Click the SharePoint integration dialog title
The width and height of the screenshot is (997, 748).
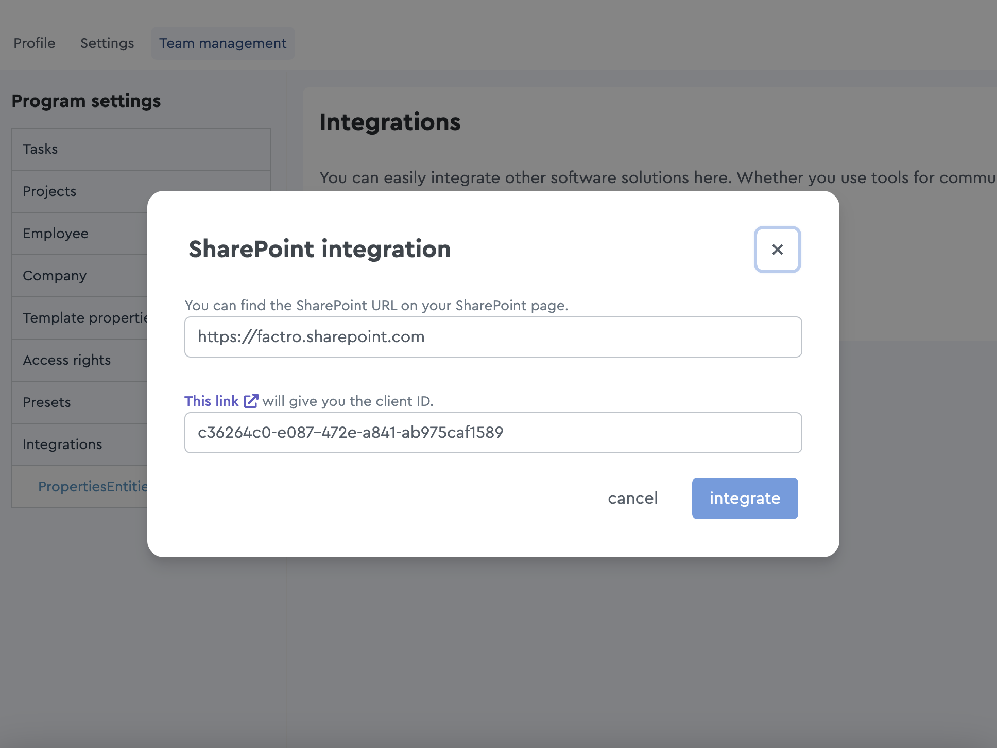coord(319,250)
